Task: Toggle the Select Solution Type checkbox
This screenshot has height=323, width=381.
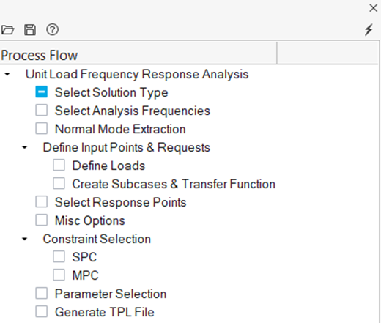Action: pos(41,92)
